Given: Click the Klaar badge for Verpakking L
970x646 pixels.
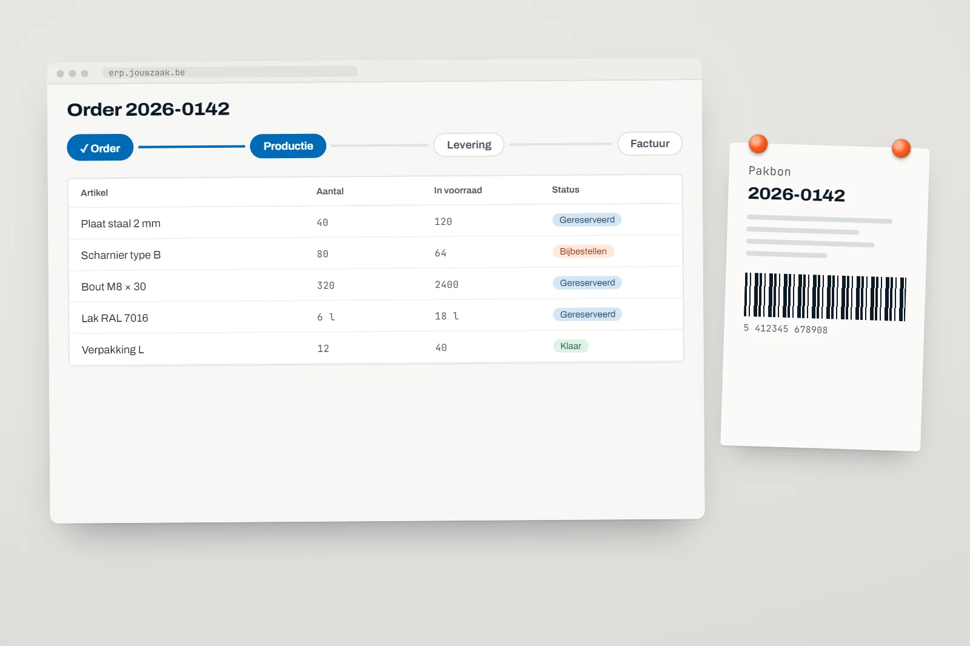Looking at the screenshot, I should point(570,346).
